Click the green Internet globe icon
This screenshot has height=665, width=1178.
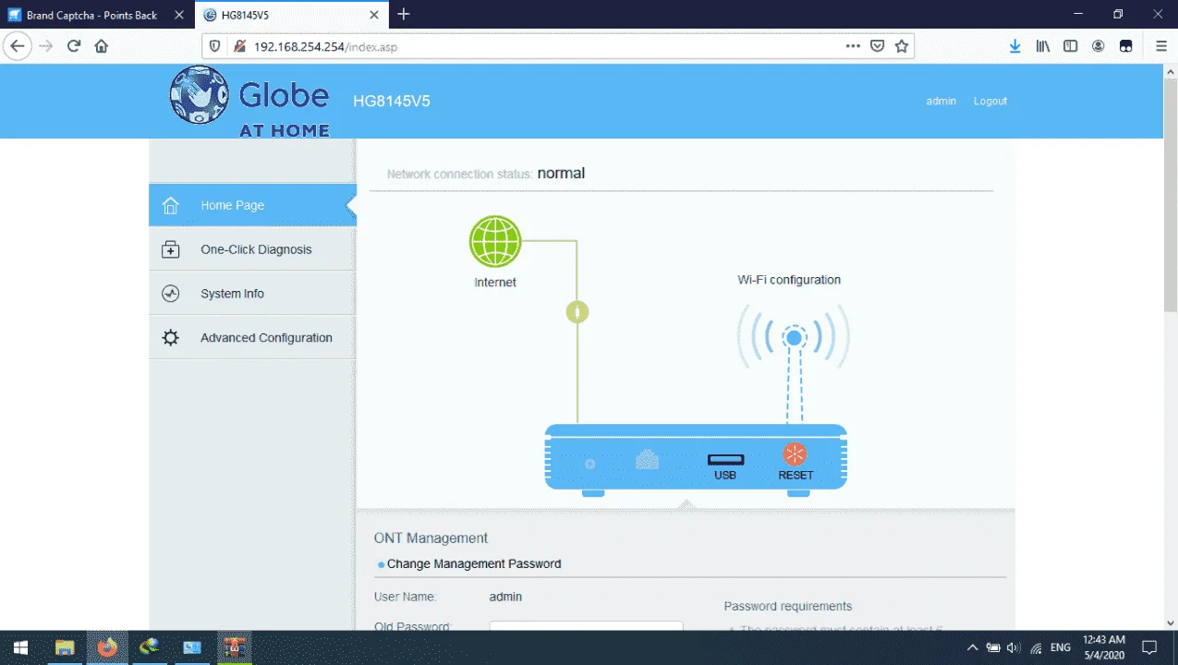(x=495, y=241)
